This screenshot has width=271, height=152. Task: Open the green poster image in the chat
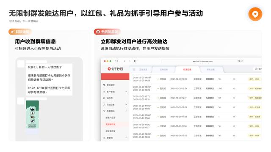pyautogui.click(x=32, y=114)
